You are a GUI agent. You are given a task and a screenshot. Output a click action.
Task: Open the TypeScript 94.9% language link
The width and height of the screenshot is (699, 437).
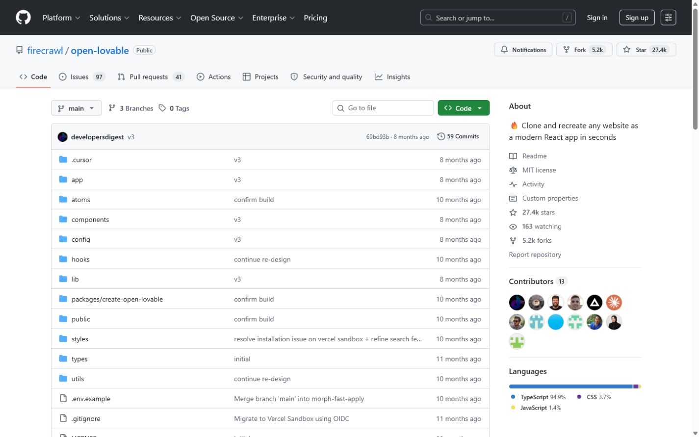[538, 397]
